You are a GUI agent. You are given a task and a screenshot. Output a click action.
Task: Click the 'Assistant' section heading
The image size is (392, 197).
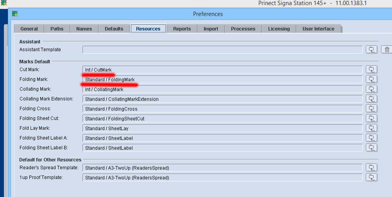(30, 41)
